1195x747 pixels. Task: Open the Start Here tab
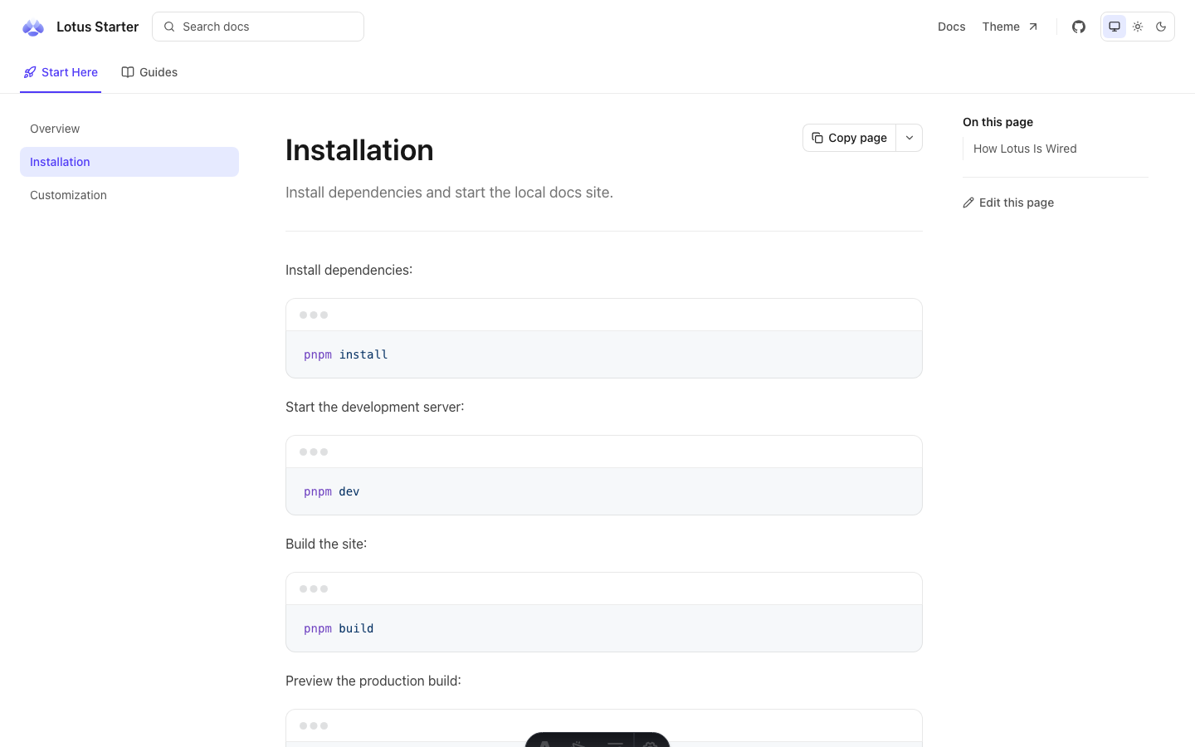pyautogui.click(x=61, y=72)
